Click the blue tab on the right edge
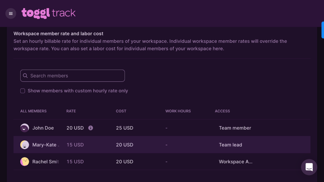This screenshot has height=182, width=324. 322,30
